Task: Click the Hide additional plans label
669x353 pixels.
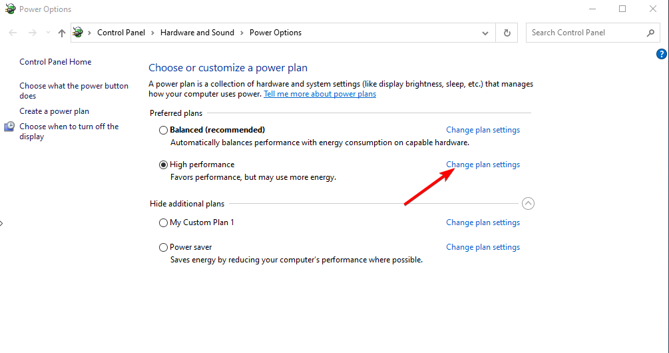Action: pyautogui.click(x=187, y=204)
